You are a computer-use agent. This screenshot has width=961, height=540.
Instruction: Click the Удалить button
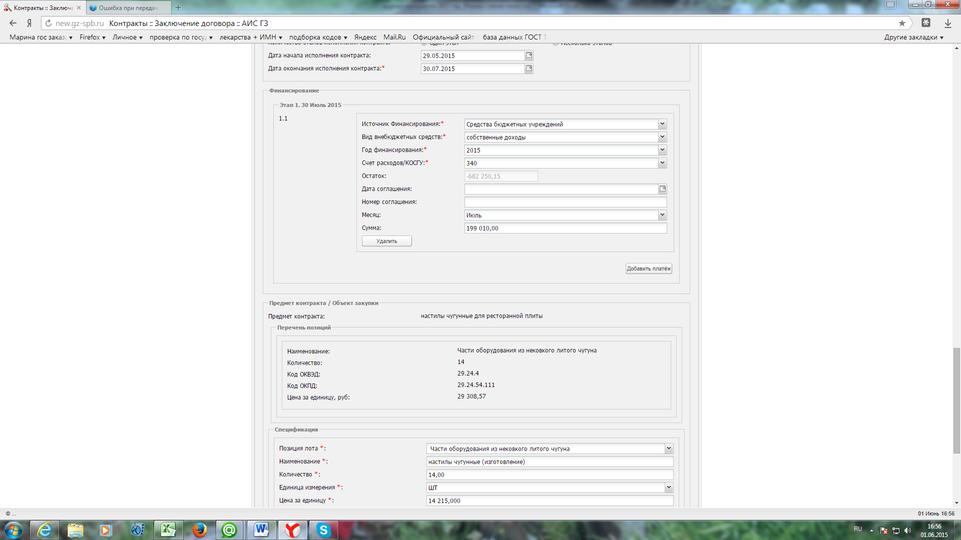[386, 241]
